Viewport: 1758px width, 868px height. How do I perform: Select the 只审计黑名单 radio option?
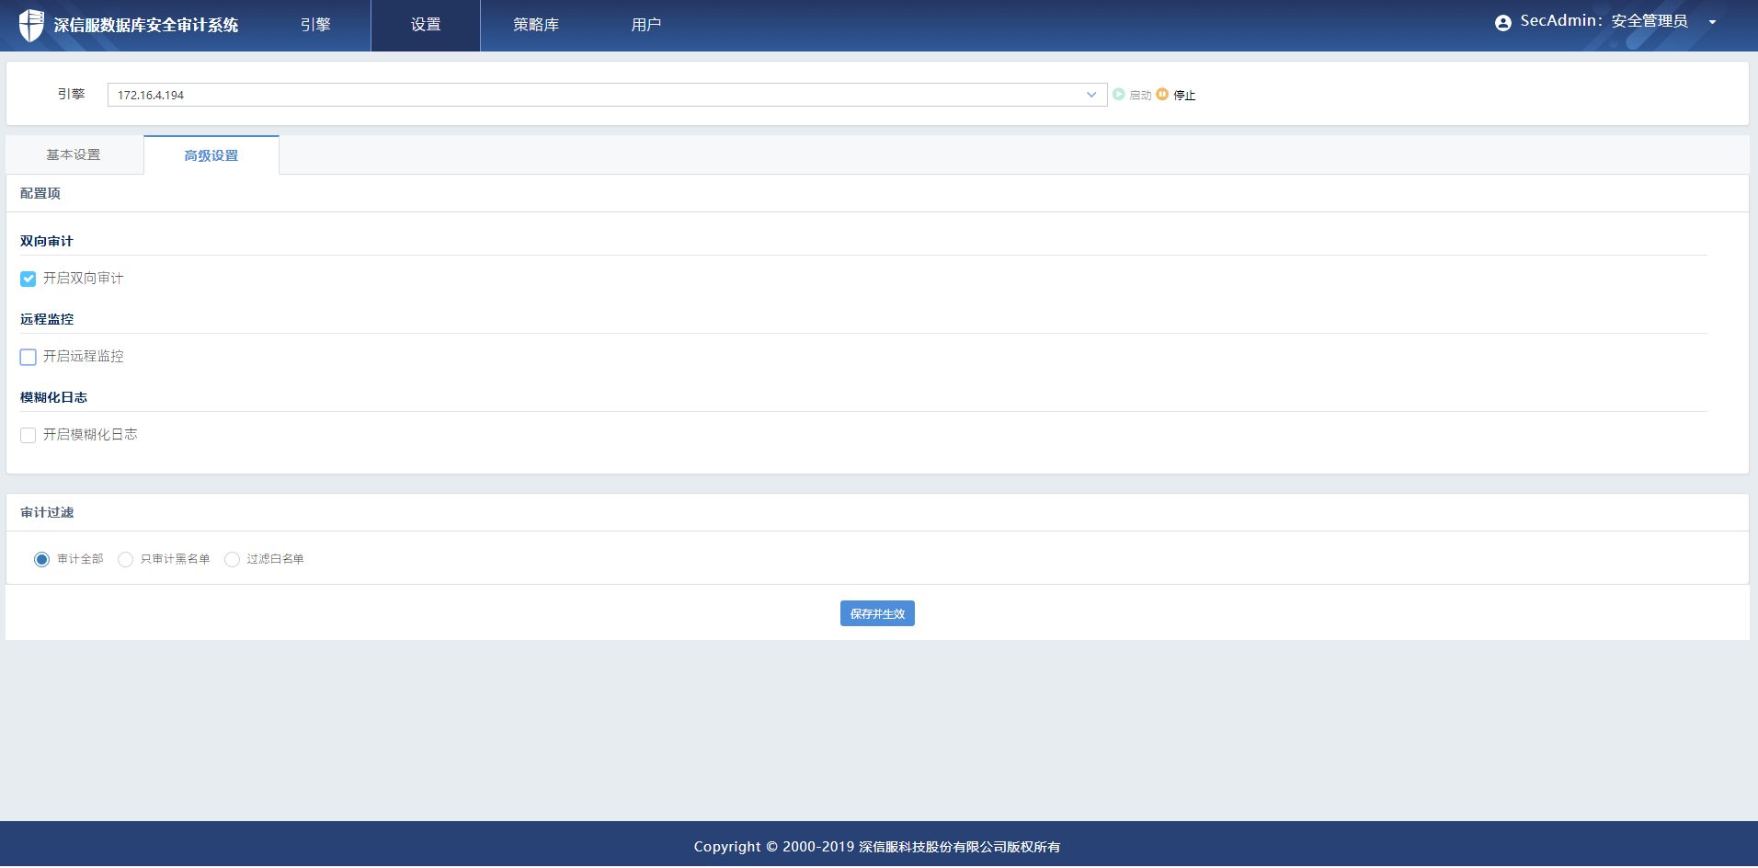pyautogui.click(x=126, y=559)
